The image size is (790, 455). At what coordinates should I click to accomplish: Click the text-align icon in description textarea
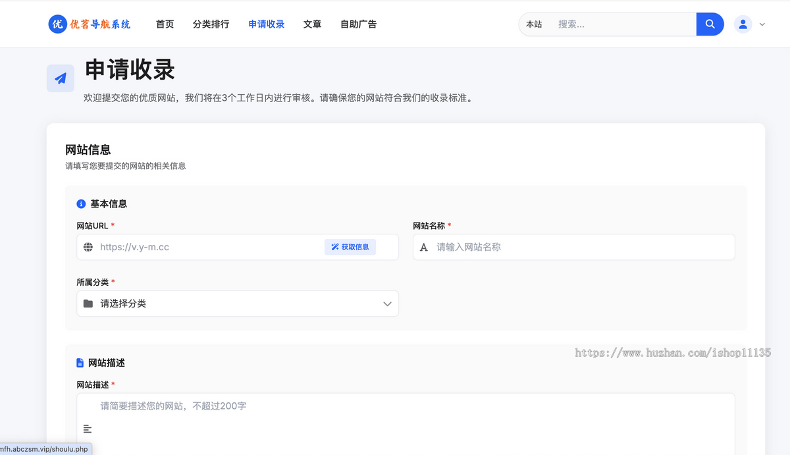point(88,429)
